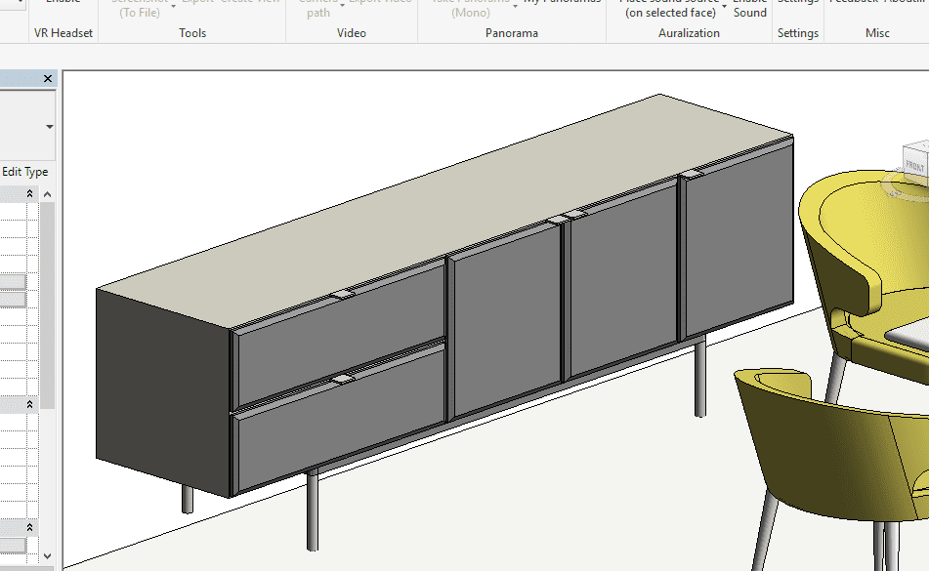929x571 pixels.
Task: Click the properties scrollbar down arrow
Action: coord(48,555)
